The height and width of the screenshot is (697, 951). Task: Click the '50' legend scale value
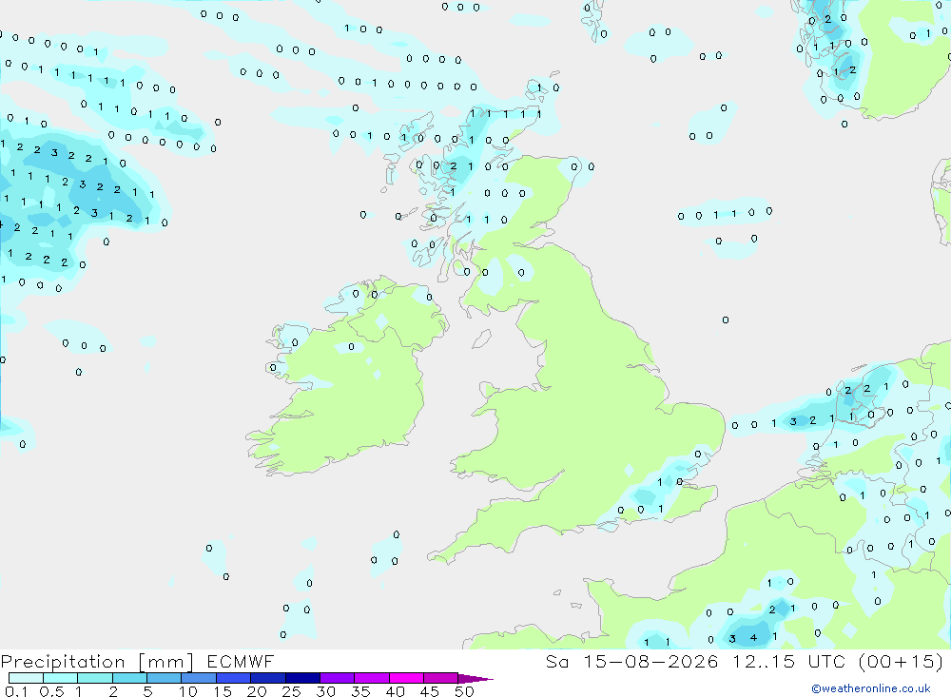tap(464, 691)
